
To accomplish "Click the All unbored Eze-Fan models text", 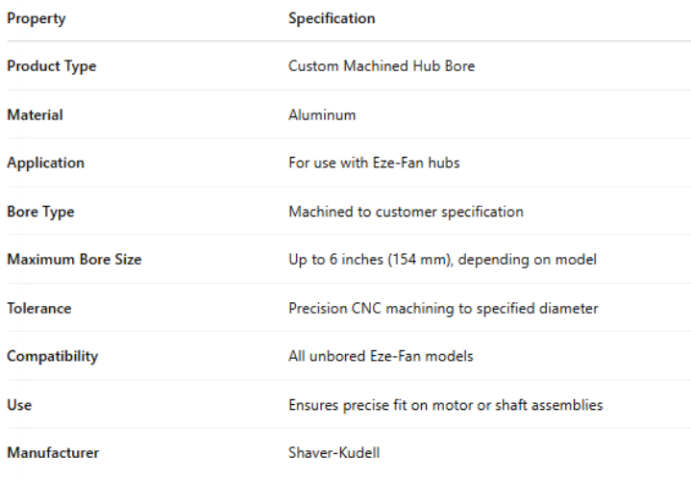I will (381, 356).
